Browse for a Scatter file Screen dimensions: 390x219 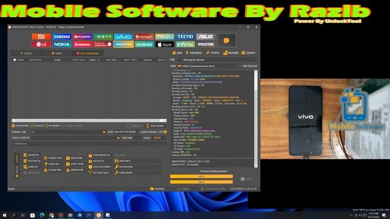(x=118, y=138)
